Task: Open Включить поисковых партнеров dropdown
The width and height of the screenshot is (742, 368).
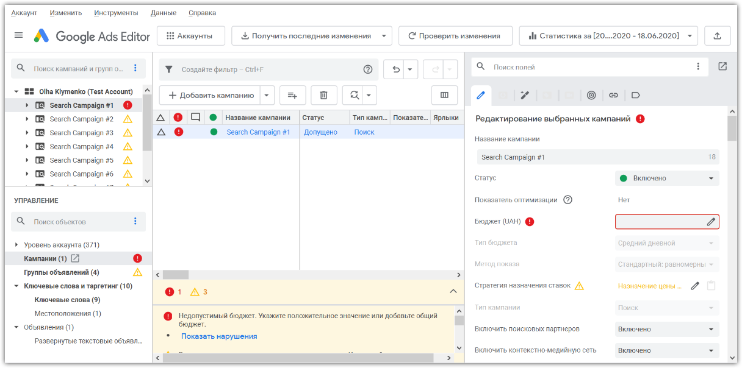Action: pos(667,329)
